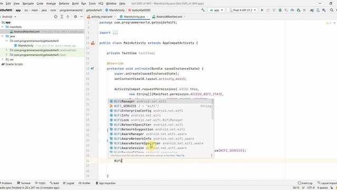The height and width of the screenshot is (190, 337).
Task: Select MainActivity in project tree
Action: click(26, 45)
